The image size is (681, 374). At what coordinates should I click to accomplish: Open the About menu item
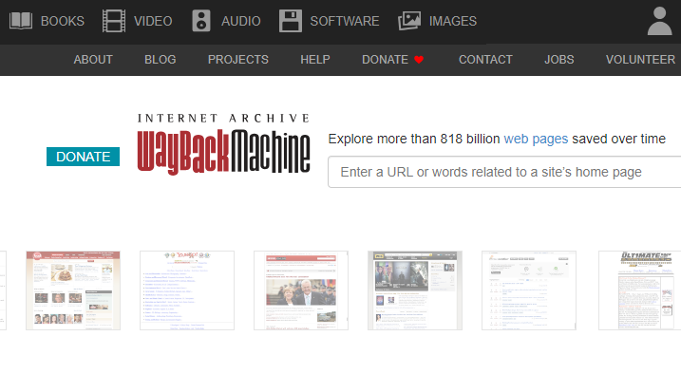(93, 60)
